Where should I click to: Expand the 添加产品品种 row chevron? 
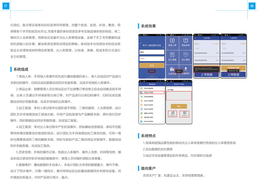(163, 105)
